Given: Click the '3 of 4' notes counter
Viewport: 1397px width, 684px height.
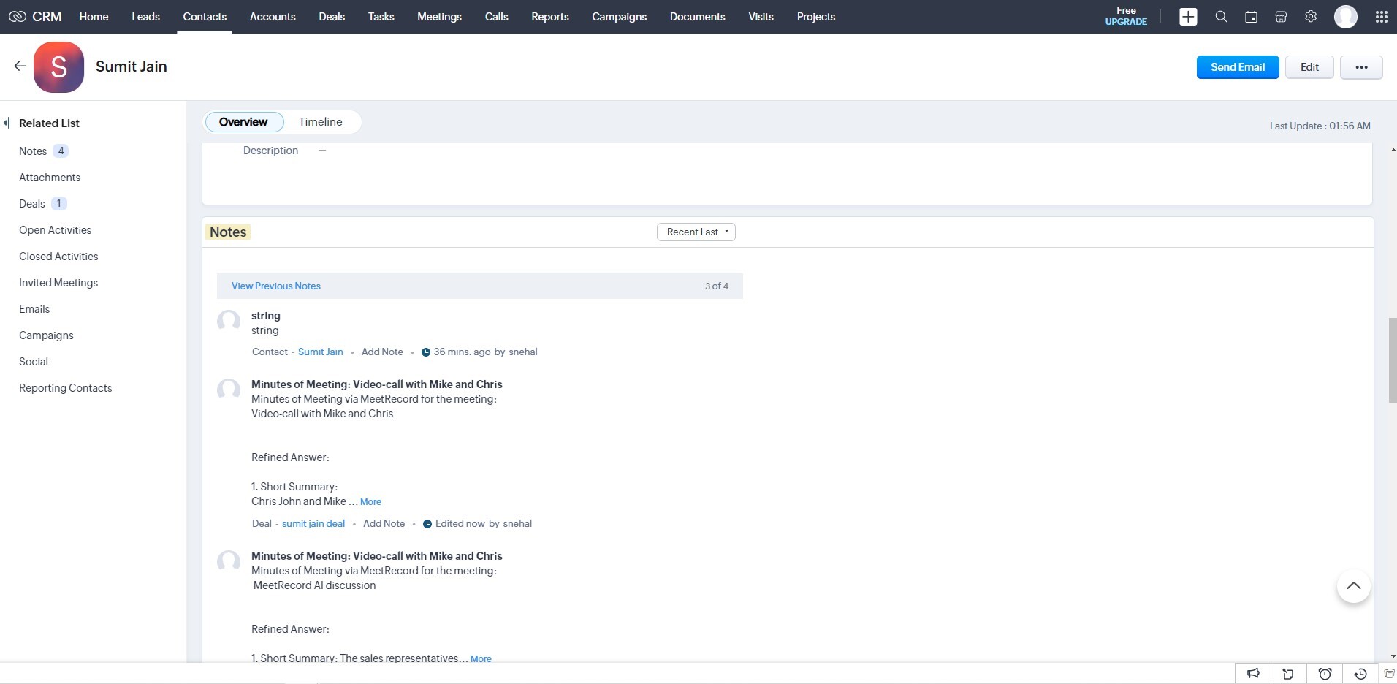Looking at the screenshot, I should coord(716,286).
